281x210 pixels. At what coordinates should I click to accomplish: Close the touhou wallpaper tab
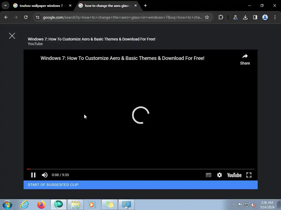70,6
